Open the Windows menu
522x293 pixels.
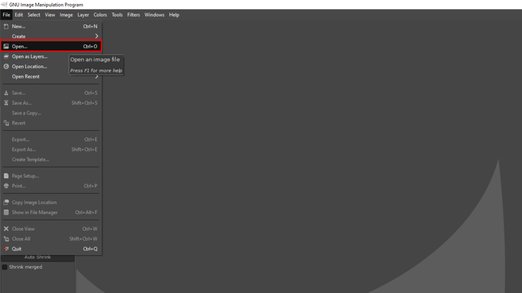point(154,15)
